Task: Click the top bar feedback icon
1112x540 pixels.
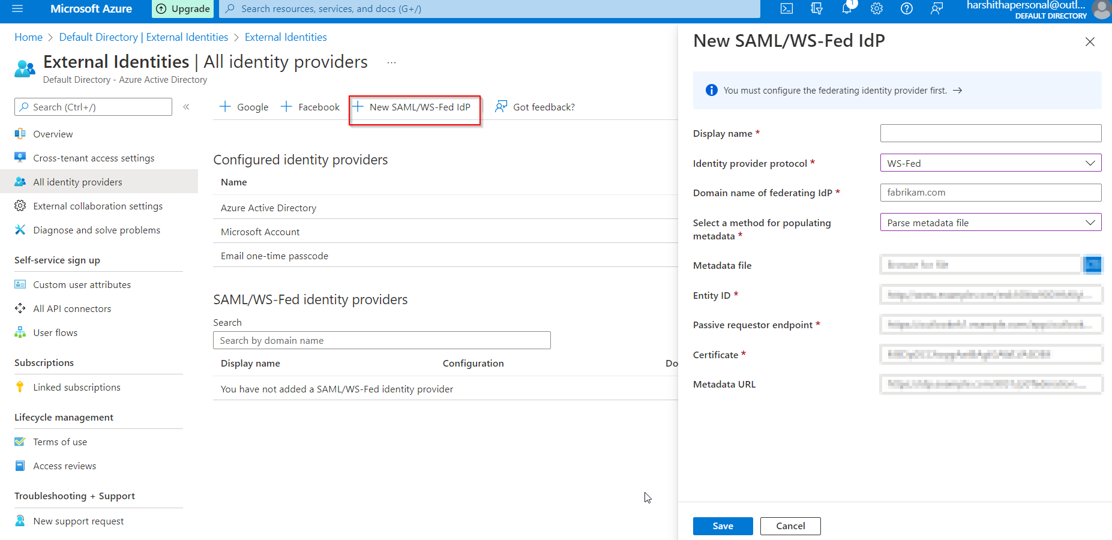Action: point(937,9)
